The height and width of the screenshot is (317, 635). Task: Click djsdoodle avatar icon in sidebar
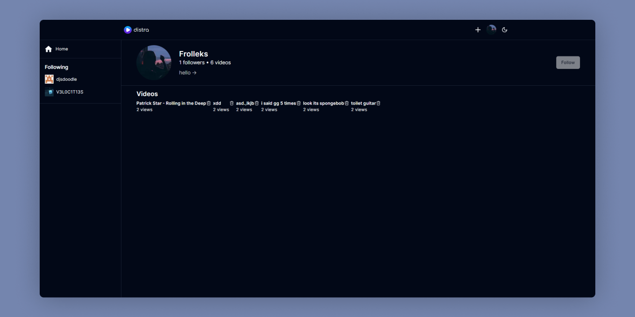49,79
